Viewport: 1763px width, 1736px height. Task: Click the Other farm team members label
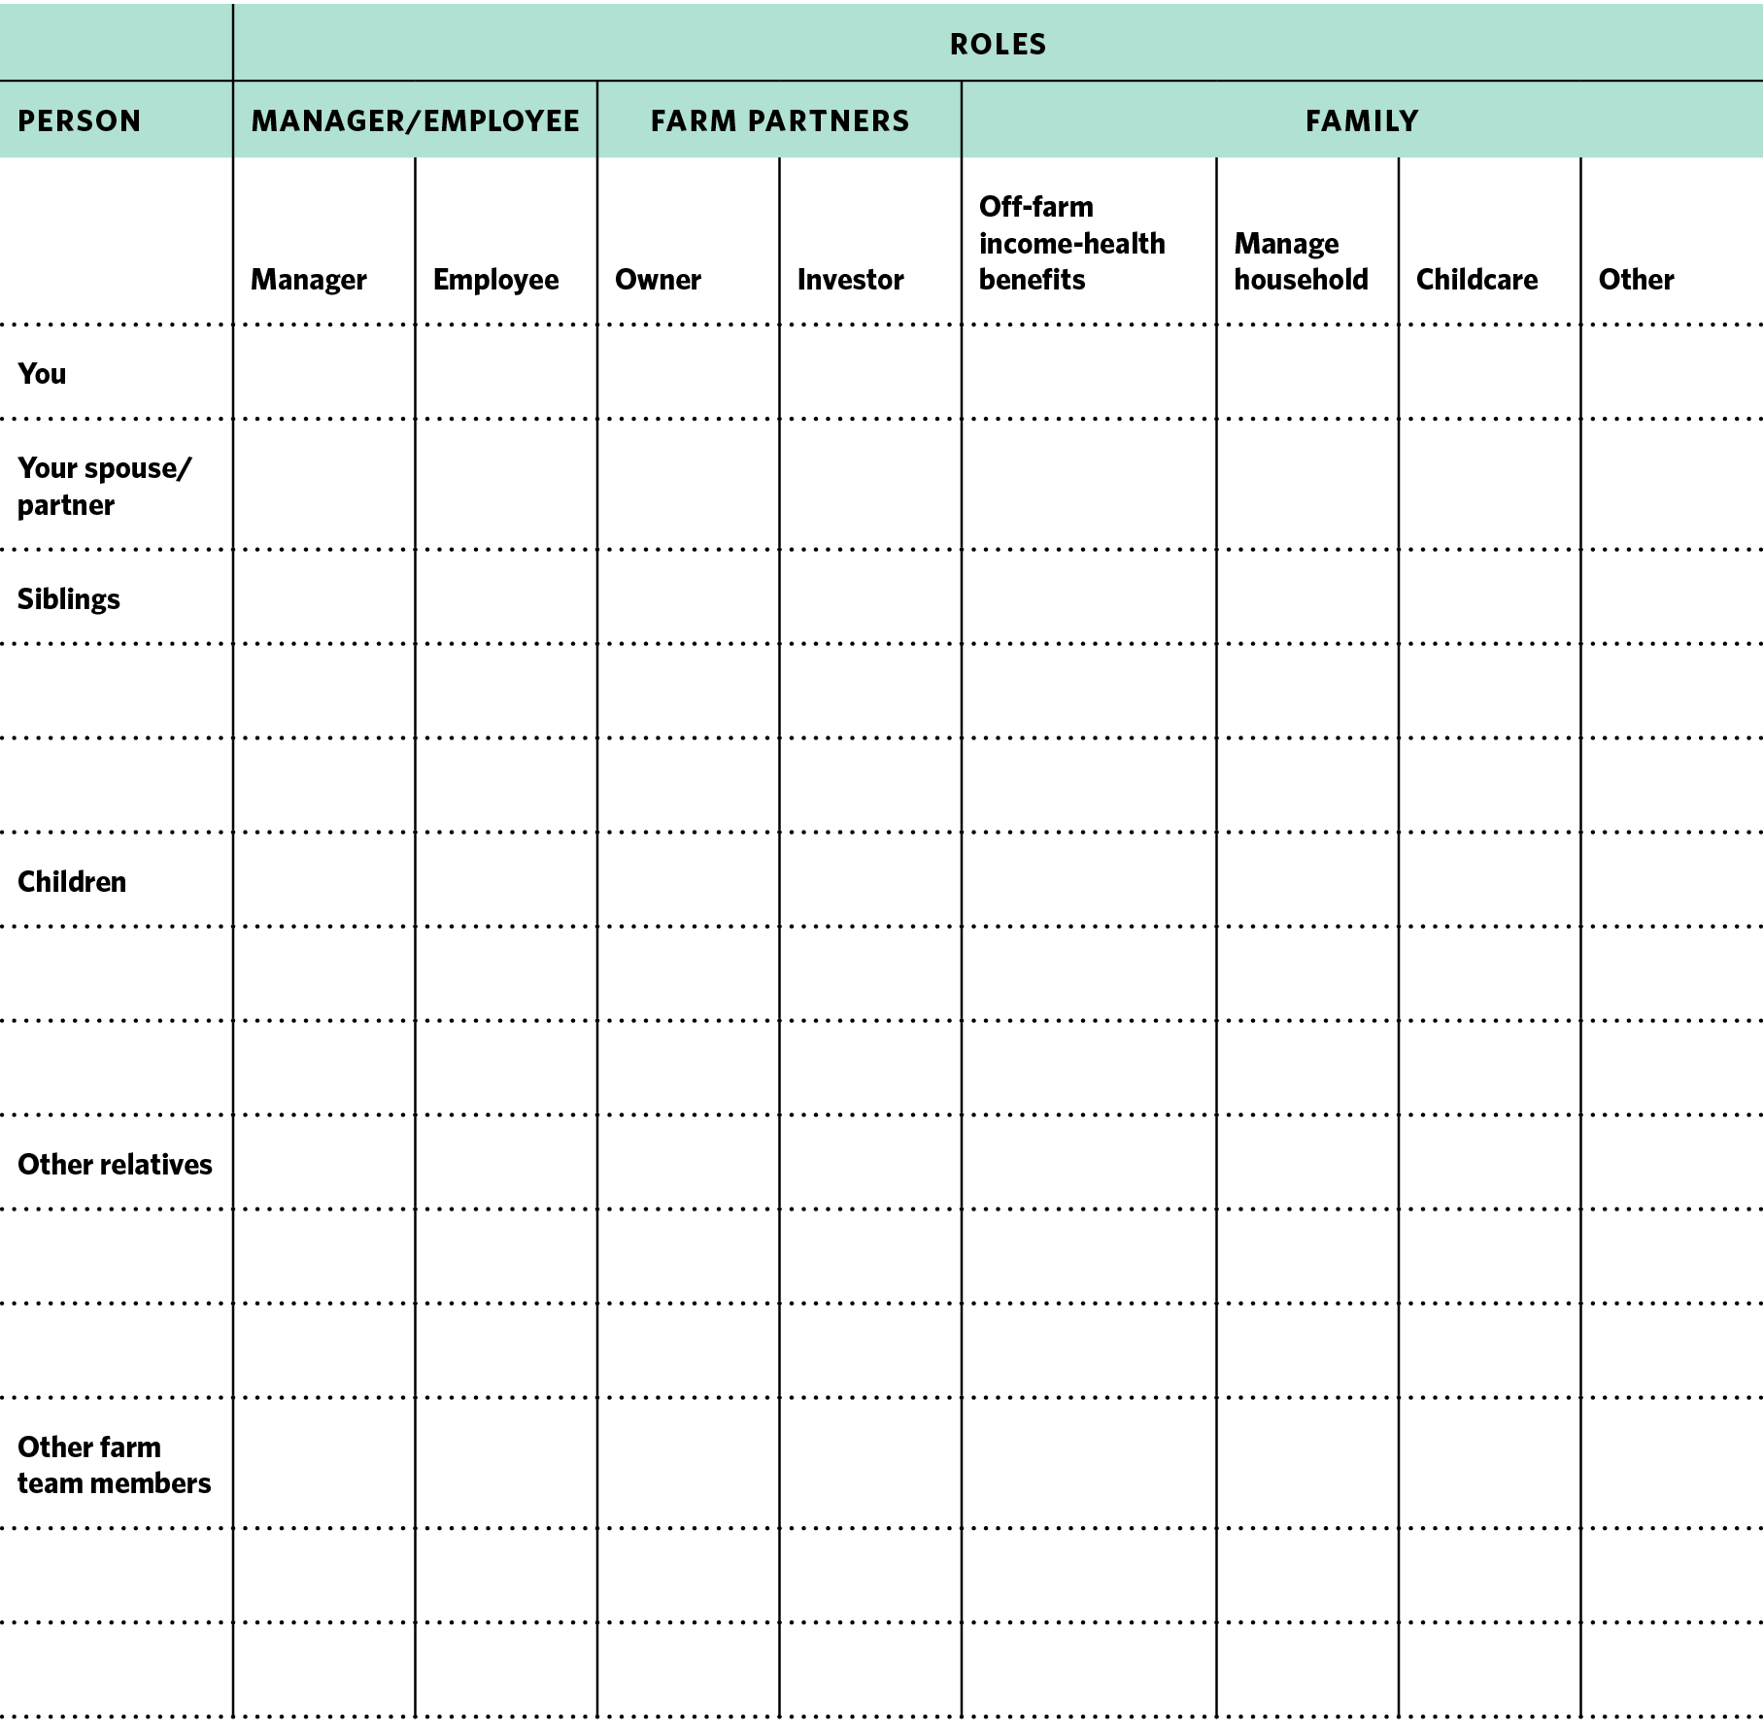pyautogui.click(x=114, y=1465)
